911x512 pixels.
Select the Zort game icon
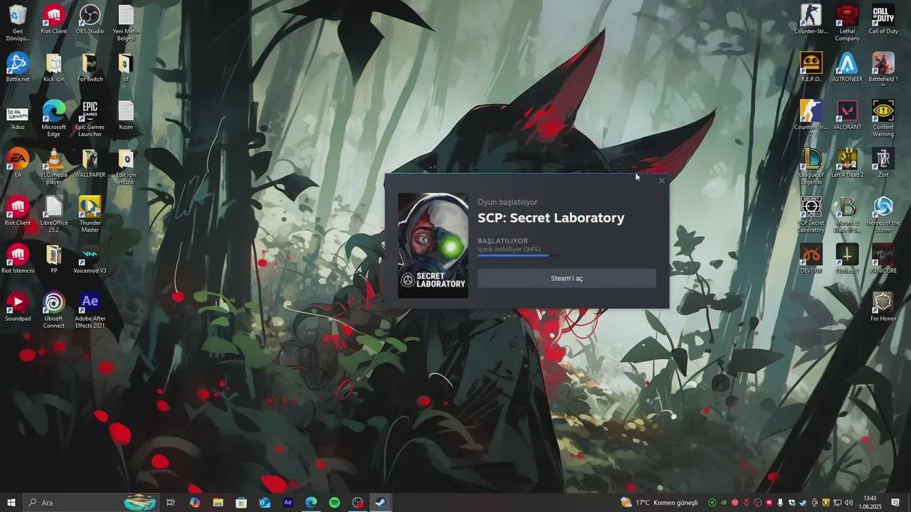click(883, 163)
